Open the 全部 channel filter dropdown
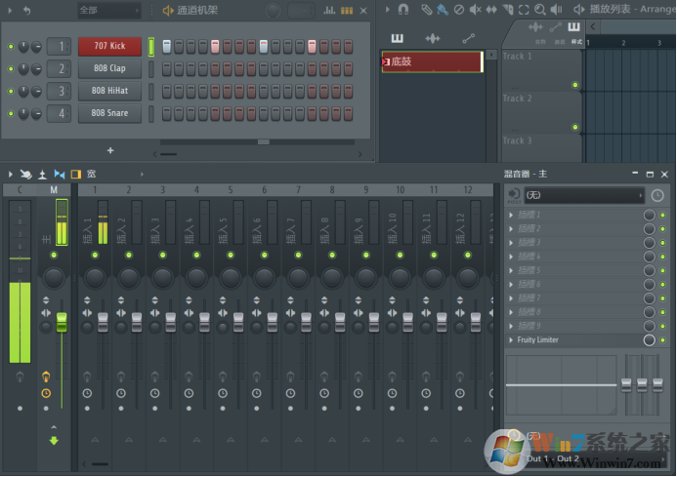The image size is (677, 477). point(109,10)
